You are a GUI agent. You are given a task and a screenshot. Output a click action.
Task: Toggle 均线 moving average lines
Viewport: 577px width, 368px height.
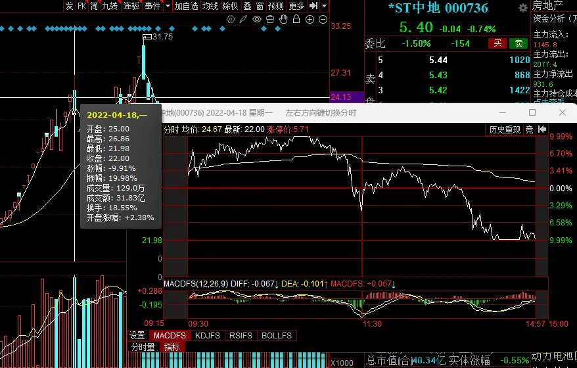tap(210, 6)
